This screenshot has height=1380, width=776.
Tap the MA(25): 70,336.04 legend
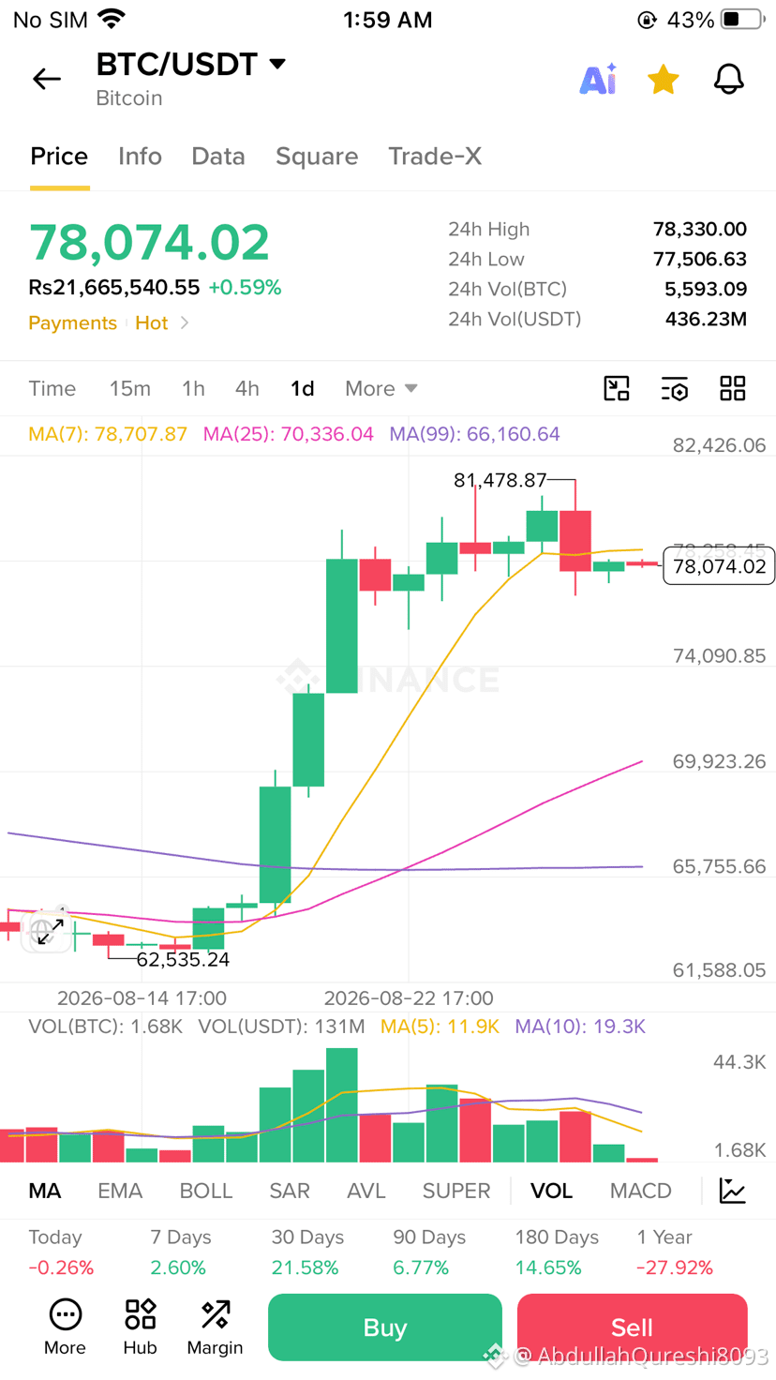pyautogui.click(x=289, y=434)
